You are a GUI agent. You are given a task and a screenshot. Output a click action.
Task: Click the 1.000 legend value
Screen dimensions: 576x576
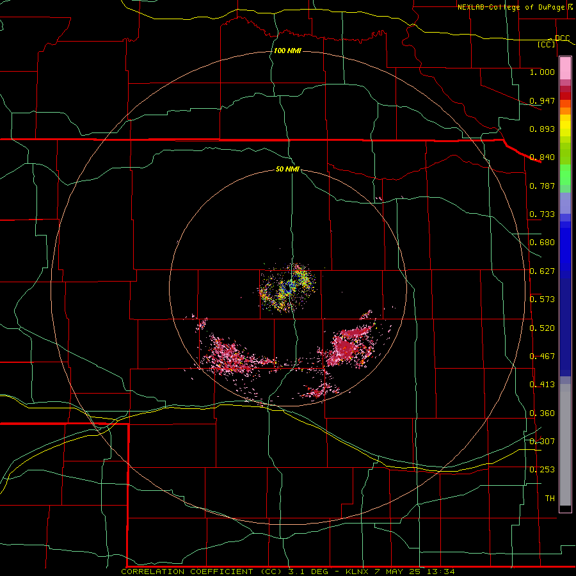tap(542, 72)
